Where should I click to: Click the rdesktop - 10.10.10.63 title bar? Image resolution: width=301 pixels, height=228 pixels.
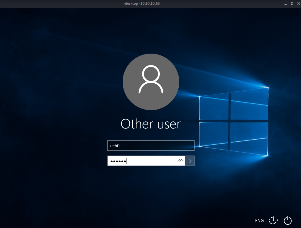(x=142, y=4)
